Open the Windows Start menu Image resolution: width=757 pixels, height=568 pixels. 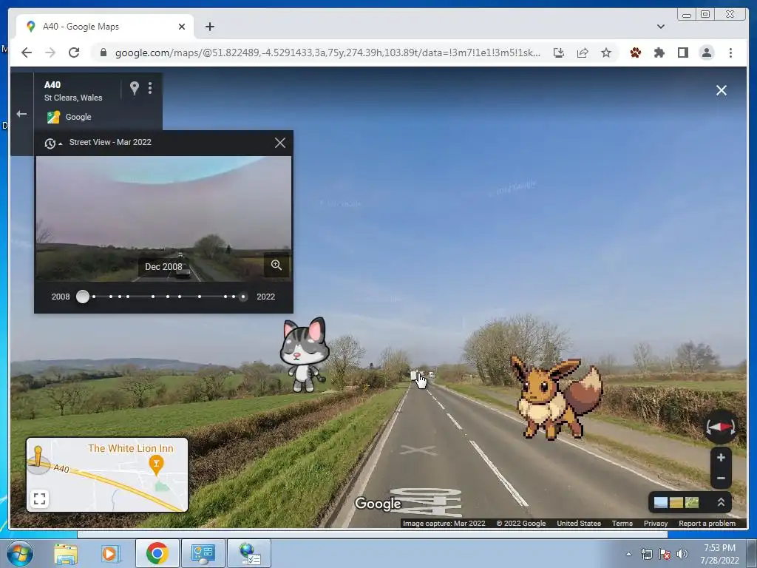pos(20,553)
